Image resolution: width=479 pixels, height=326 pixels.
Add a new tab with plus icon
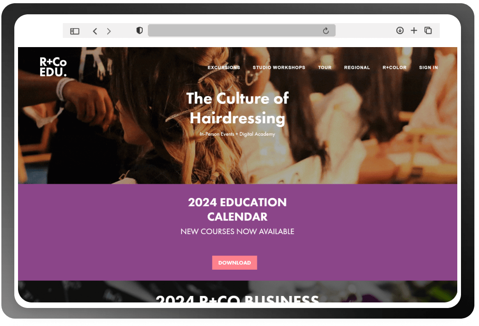point(414,30)
